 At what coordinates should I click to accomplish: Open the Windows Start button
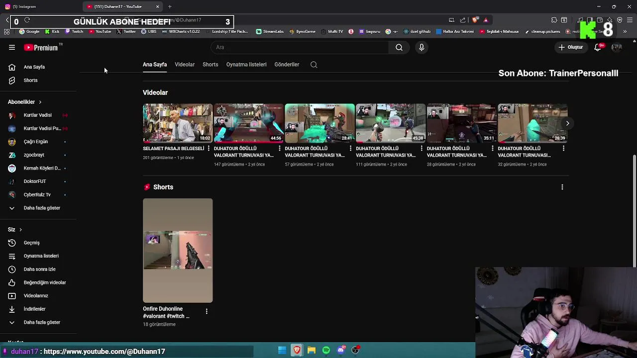(282, 351)
